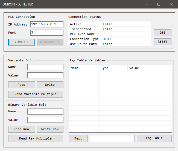
Task: Click the RESET button
Action: (x=163, y=42)
